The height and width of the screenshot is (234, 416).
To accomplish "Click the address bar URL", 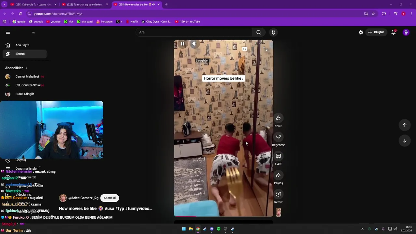I will [58, 14].
